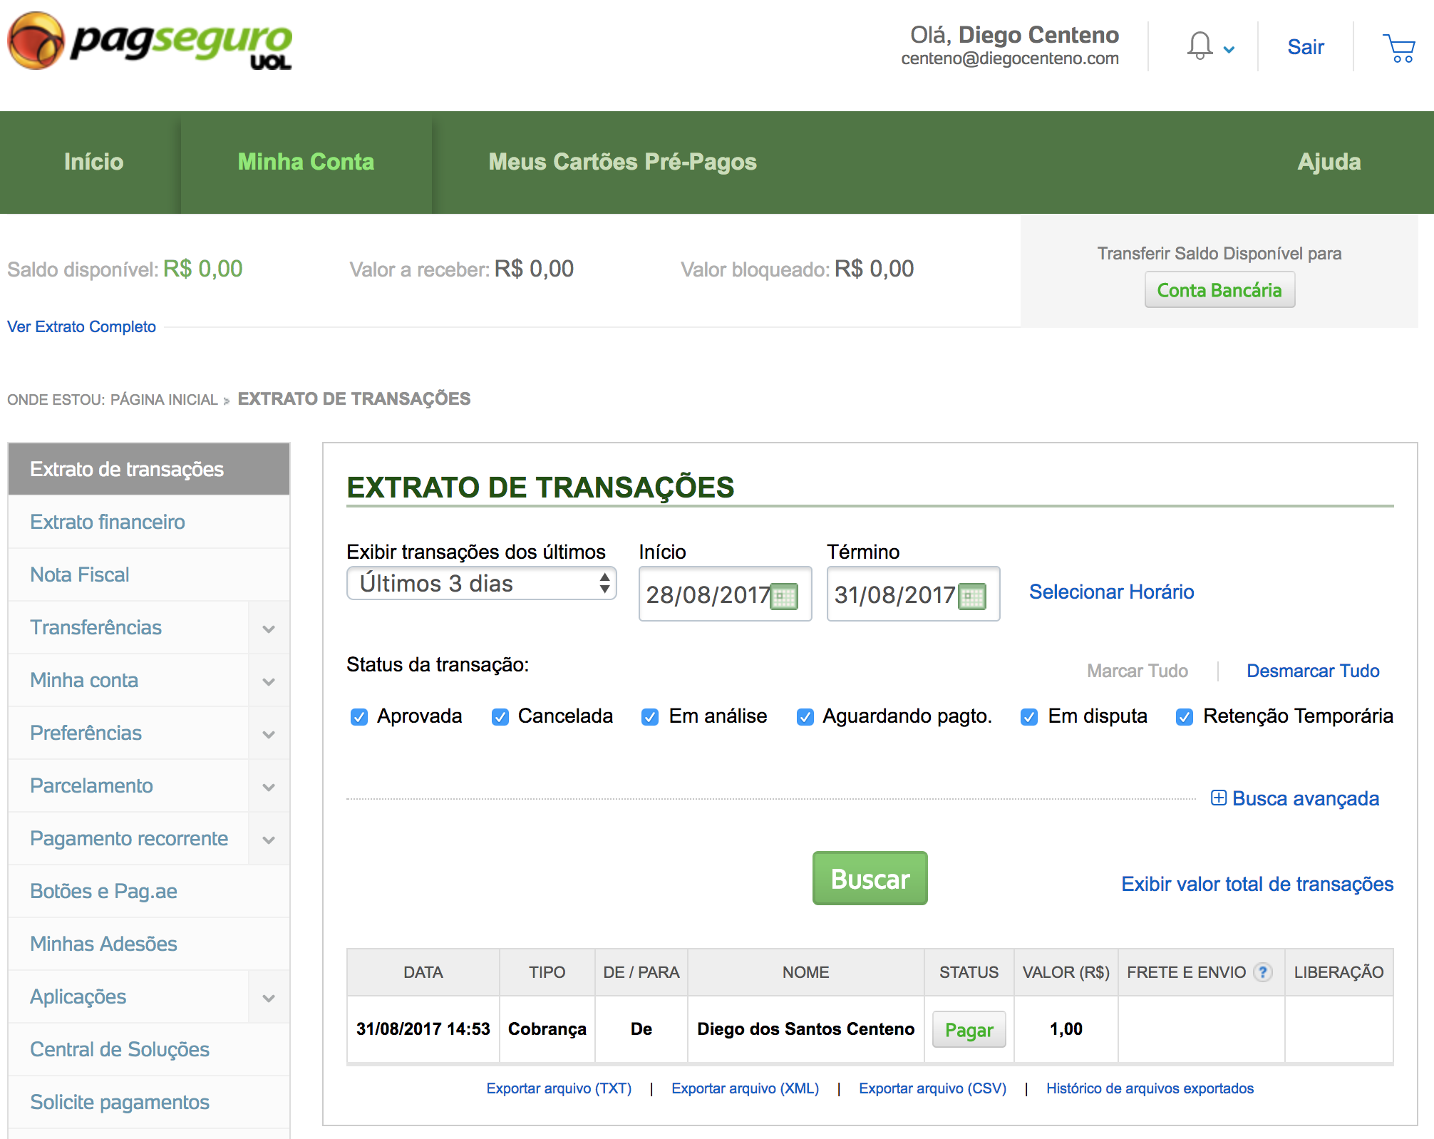Expand the Transferências sidebar section
1434x1139 pixels.
click(269, 629)
